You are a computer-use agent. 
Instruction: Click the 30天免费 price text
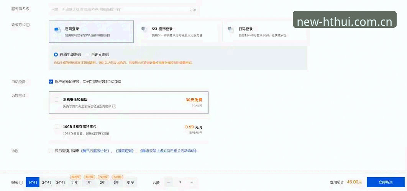coord(194,100)
